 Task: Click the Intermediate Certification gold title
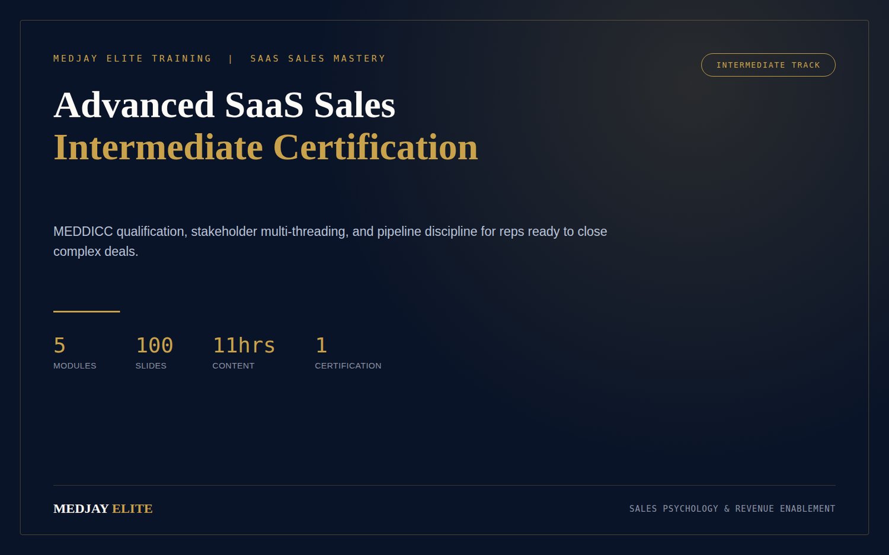tap(266, 147)
